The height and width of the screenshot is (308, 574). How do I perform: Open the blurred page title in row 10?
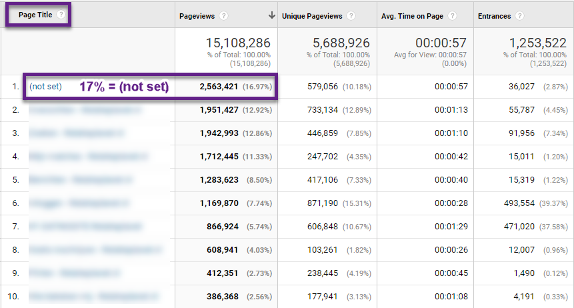click(x=93, y=296)
